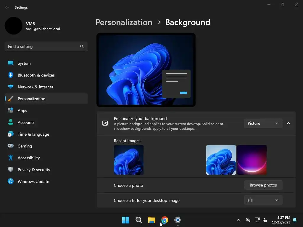
Task: Select the dark blue bloom recent image
Action: pyautogui.click(x=129, y=160)
